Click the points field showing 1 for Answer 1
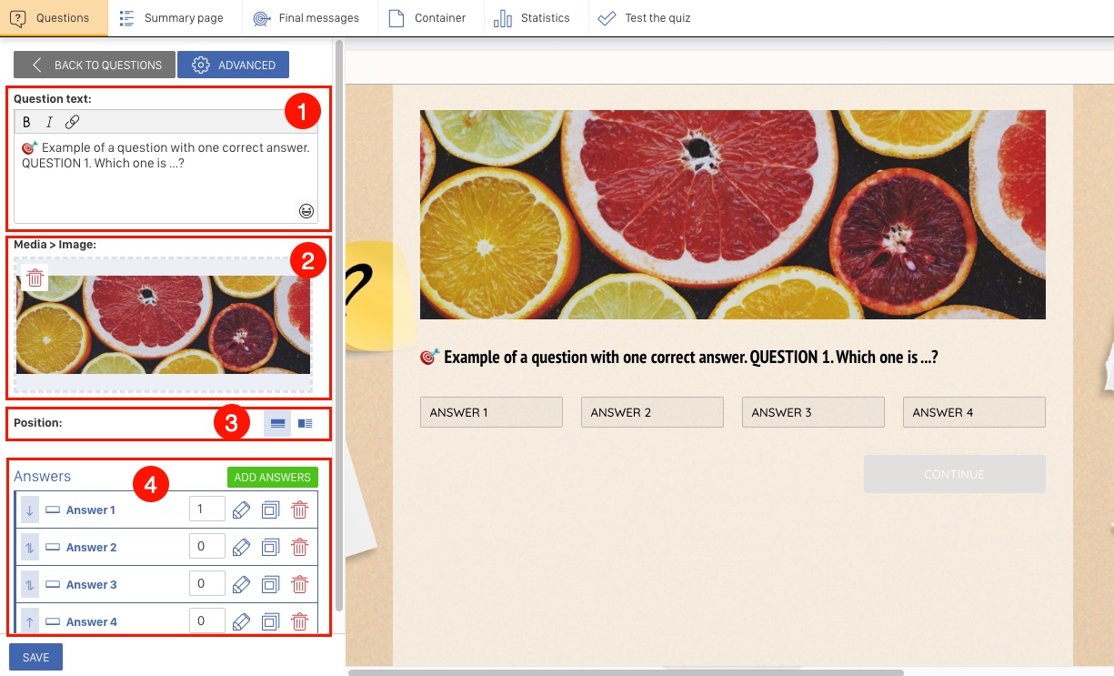The image size is (1114, 676). (206, 509)
